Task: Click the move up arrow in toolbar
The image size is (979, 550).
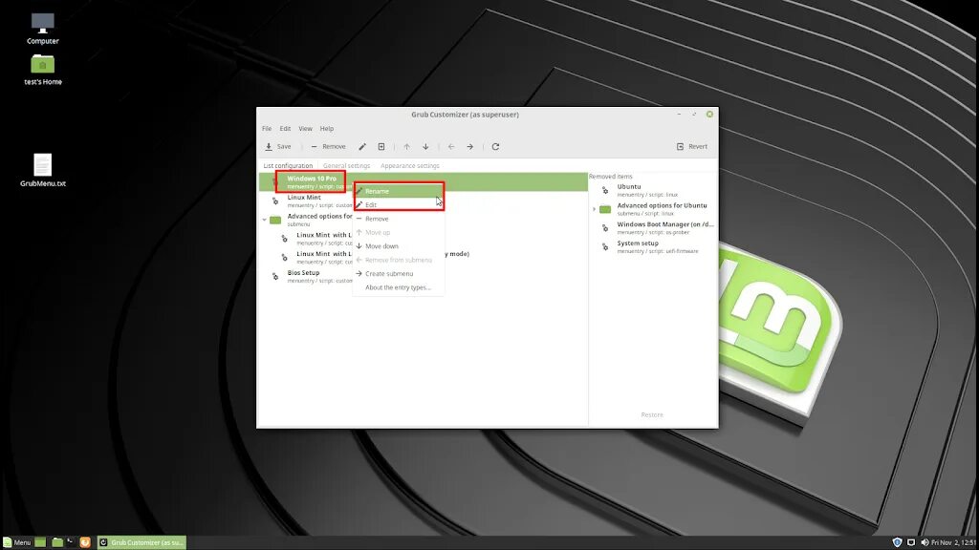Action: coord(406,146)
